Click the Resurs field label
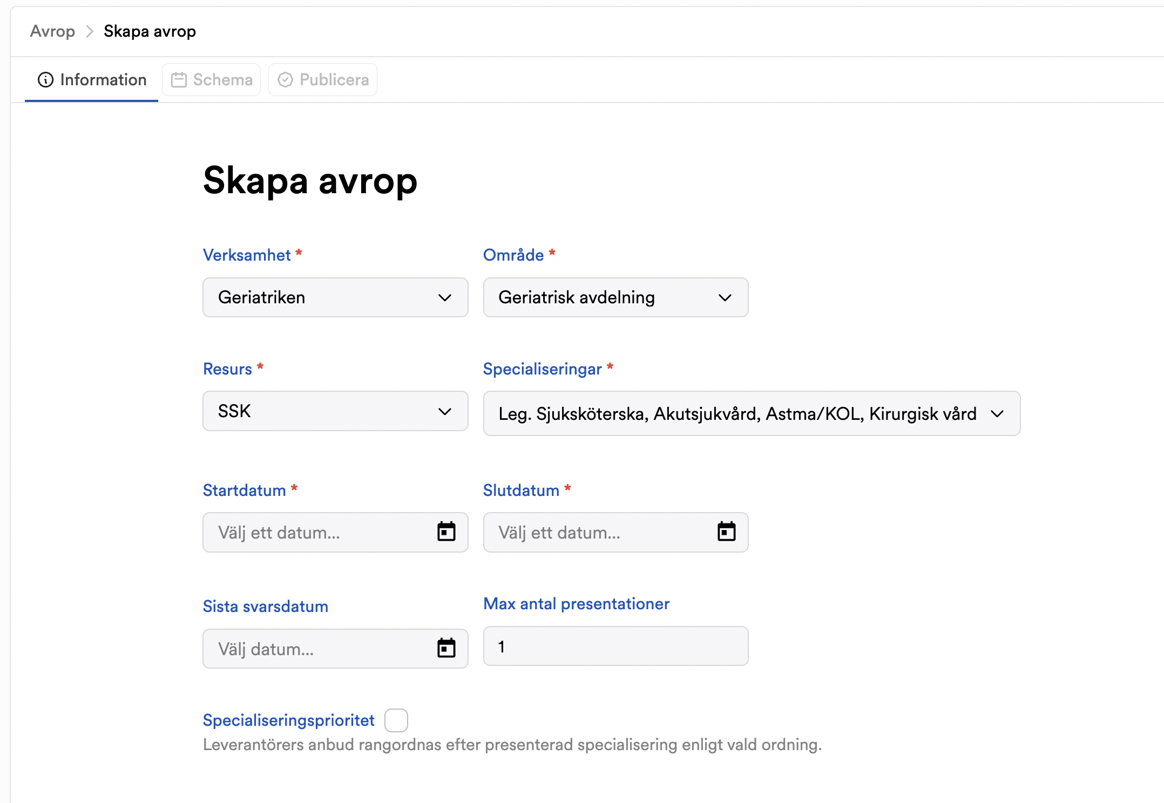The width and height of the screenshot is (1164, 803). pyautogui.click(x=227, y=369)
